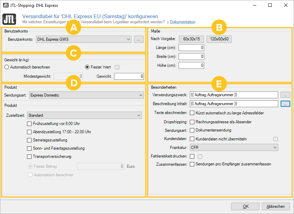Viewport: 294px width, 214px height.
Task: Cancel with the Abbrechen button
Action: tap(275, 206)
